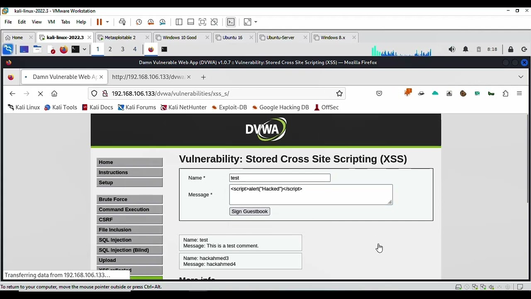Open the Kali Tools bookmark
Viewport: 531px width, 299px height.
[x=61, y=107]
